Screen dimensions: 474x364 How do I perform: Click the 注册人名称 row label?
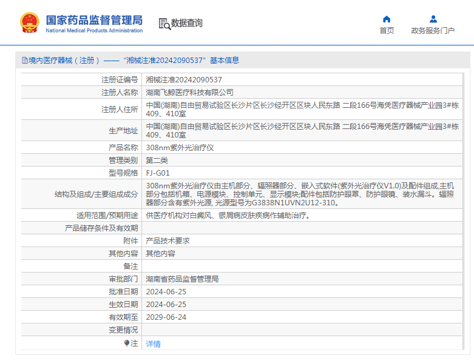120,92
